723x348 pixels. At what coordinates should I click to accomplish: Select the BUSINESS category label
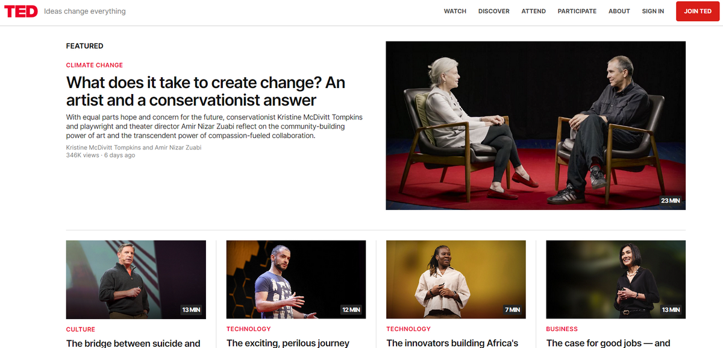tap(562, 329)
